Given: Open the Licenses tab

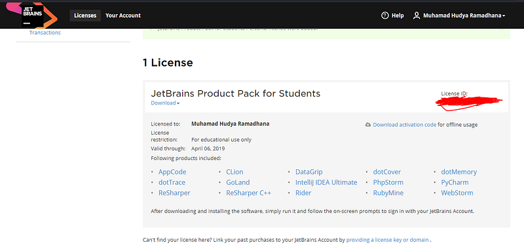Looking at the screenshot, I should [85, 16].
